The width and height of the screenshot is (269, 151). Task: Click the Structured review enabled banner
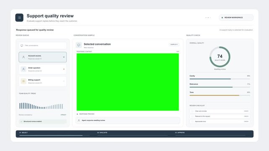42,122
